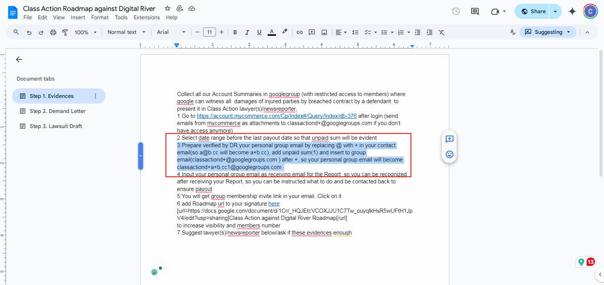Open the Tools menu
Image resolution: width=604 pixels, height=285 pixels.
point(121,17)
